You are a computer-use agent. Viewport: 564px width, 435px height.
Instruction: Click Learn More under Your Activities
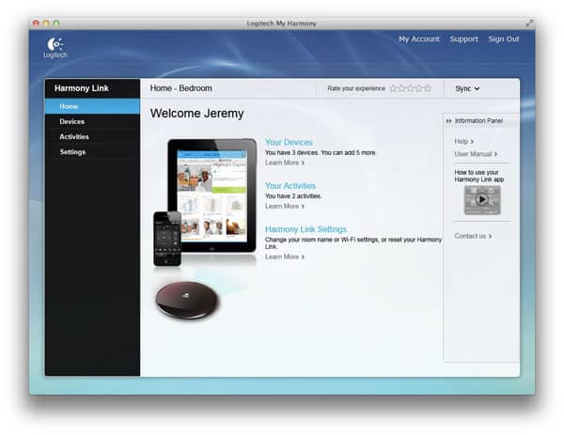[285, 206]
